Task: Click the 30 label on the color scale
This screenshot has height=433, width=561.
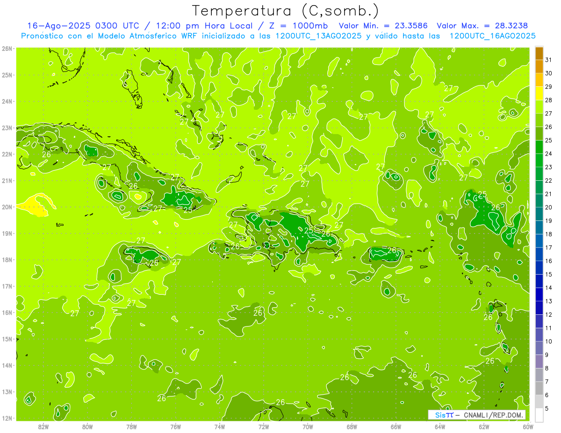Action: [x=549, y=73]
